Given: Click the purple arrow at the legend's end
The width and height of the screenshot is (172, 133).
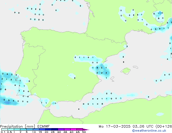Looking at the screenshot, I should tap(86, 129).
